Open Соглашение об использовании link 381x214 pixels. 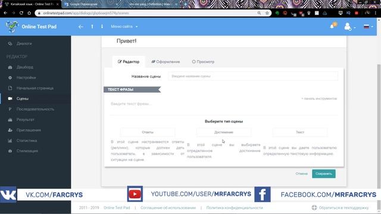tap(168, 208)
